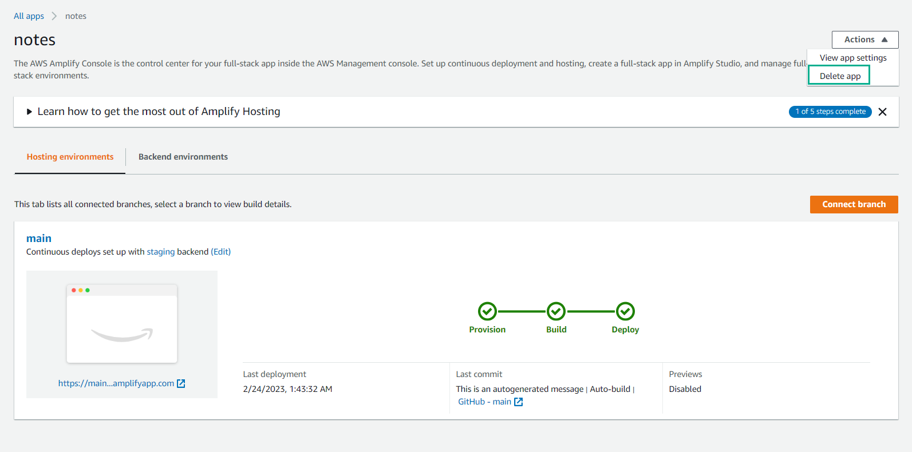This screenshot has height=452, width=912.
Task: Click the Previews label
Action: click(x=685, y=374)
